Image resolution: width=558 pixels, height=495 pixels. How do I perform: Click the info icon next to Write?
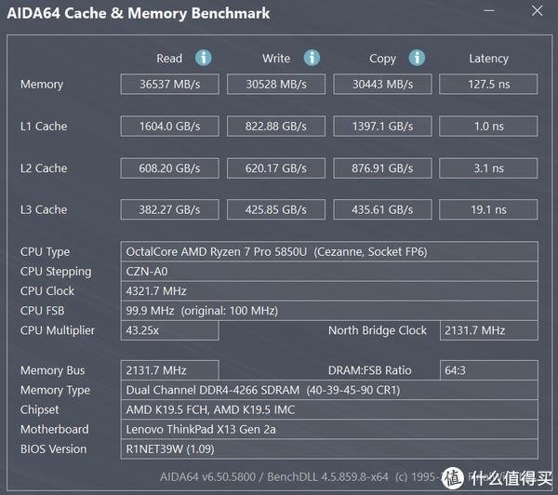[x=312, y=58]
